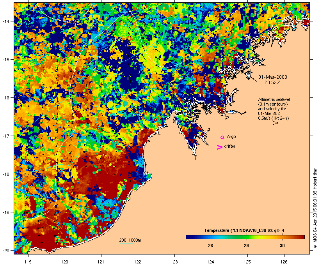320x265 pixels.
Task: Click the colorbar tick label "30"
Action: 282,246
